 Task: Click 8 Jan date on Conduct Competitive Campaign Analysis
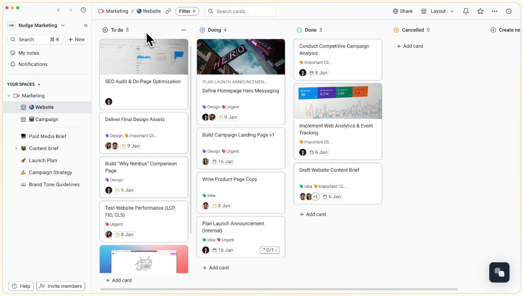[318, 73]
